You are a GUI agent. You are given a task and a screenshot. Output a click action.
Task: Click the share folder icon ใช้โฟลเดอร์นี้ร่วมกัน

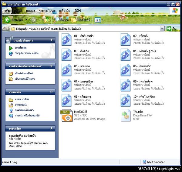point(11,79)
